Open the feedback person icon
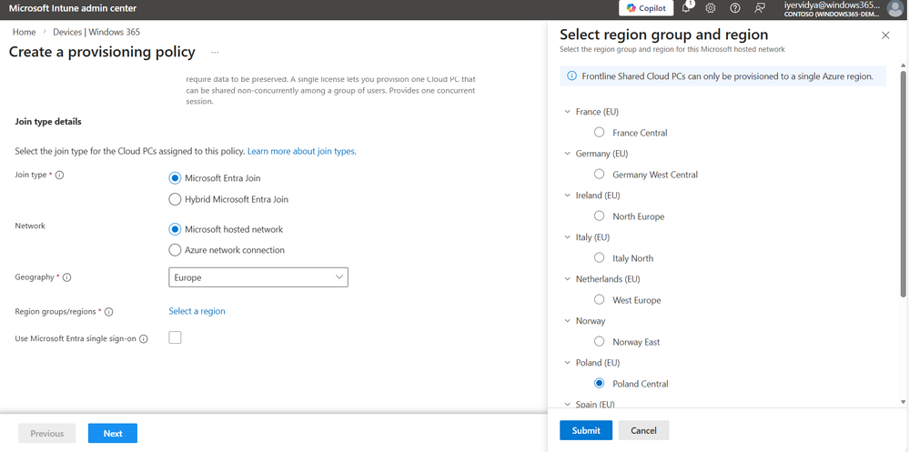 coord(760,8)
